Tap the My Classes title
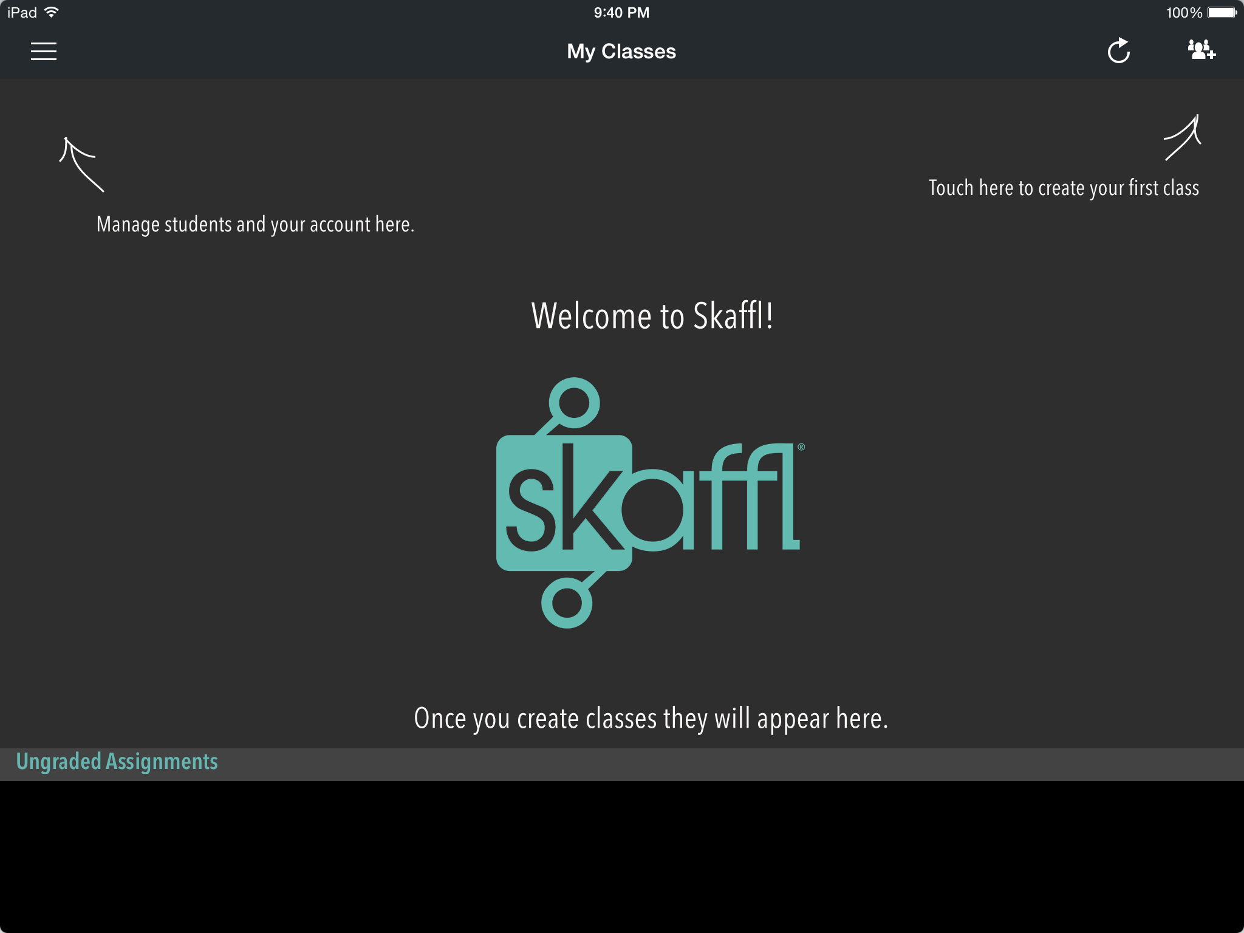 pyautogui.click(x=621, y=52)
